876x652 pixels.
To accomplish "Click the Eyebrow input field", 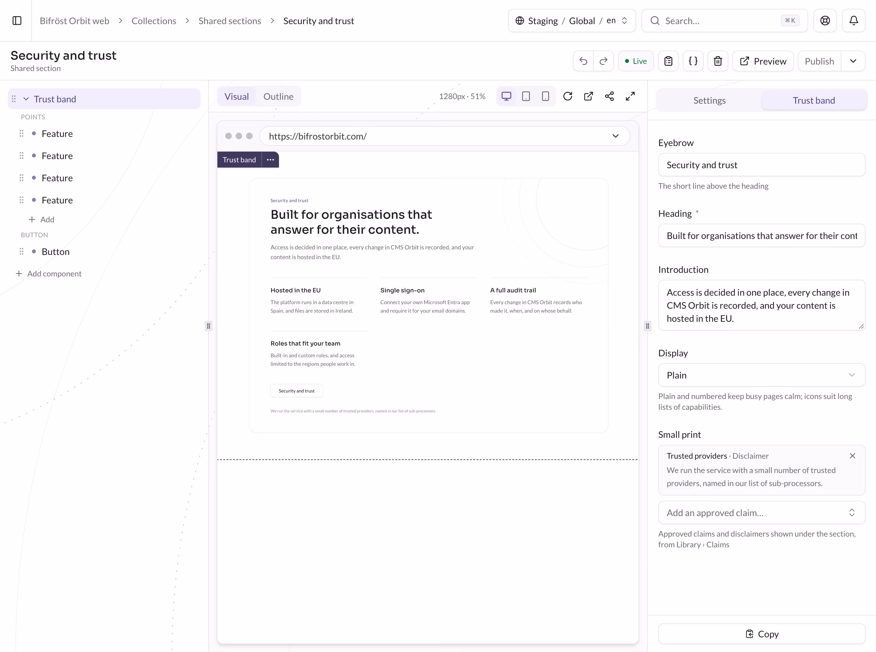I will (x=762, y=165).
